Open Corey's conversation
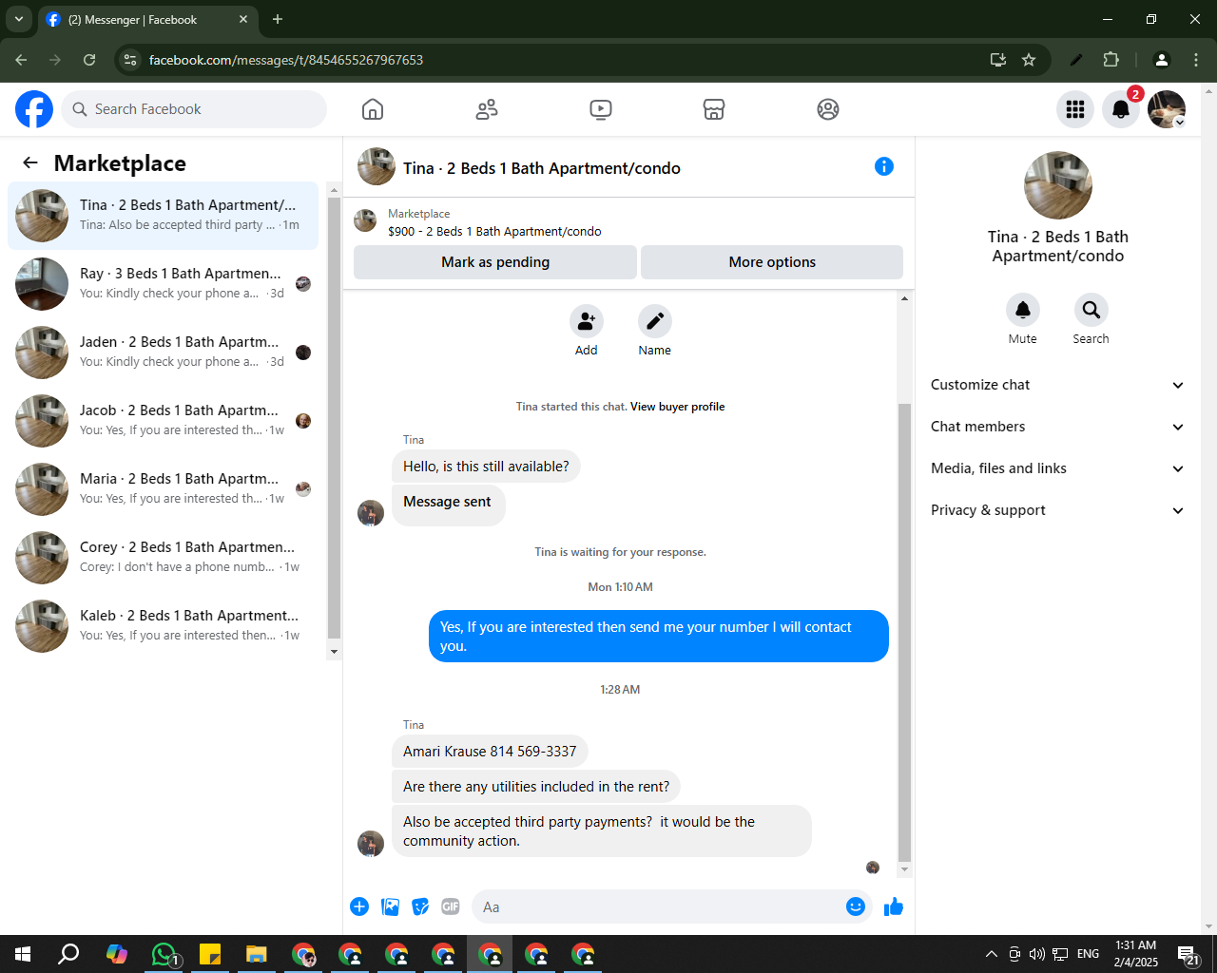This screenshot has height=973, width=1217. point(164,558)
